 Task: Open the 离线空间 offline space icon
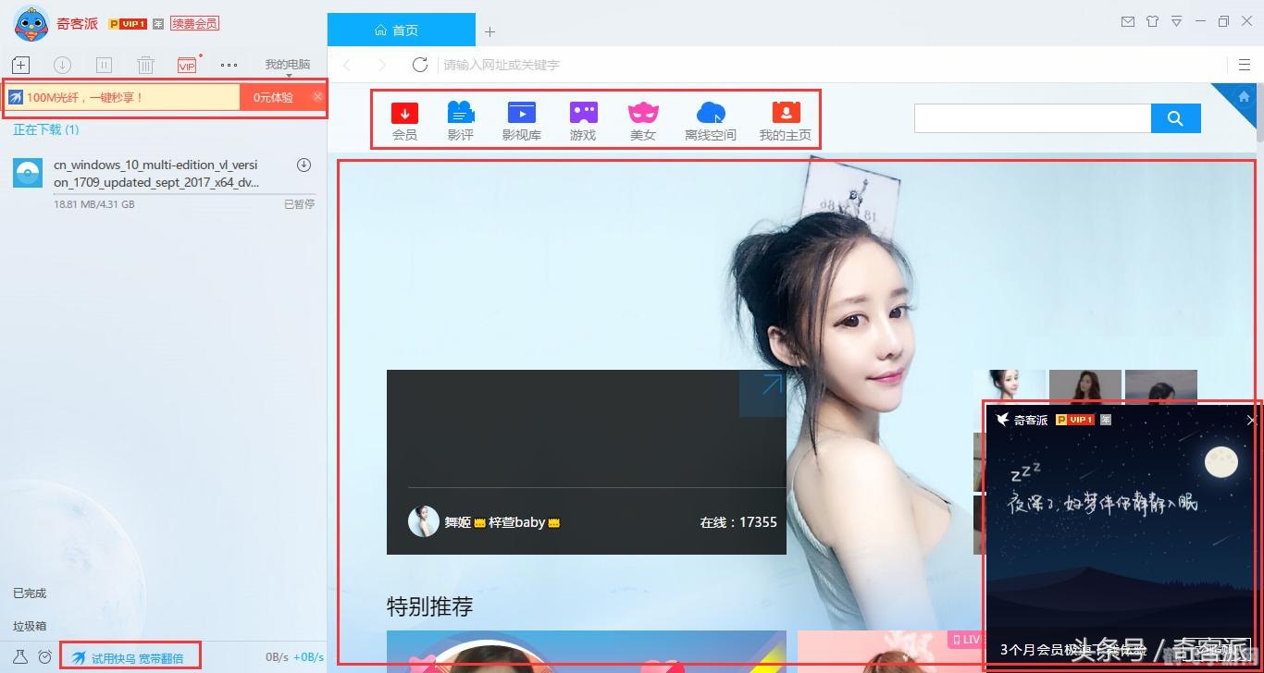[709, 118]
